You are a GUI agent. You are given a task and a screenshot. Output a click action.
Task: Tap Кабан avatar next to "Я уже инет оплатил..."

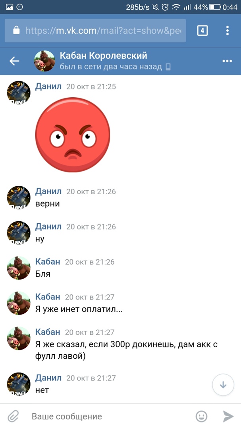19,303
